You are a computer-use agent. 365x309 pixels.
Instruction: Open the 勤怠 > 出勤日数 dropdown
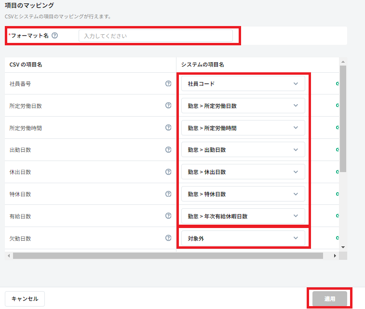click(243, 150)
